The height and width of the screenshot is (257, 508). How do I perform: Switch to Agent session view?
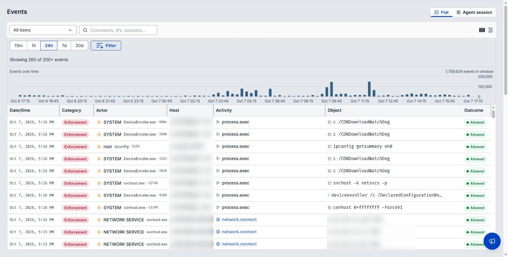coord(474,12)
